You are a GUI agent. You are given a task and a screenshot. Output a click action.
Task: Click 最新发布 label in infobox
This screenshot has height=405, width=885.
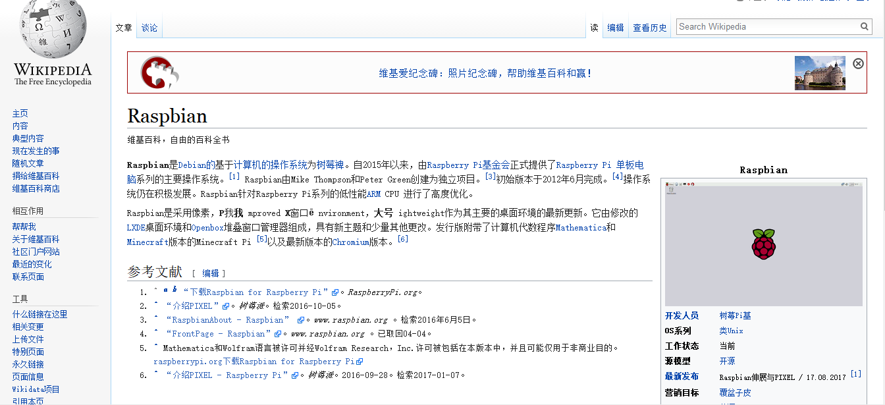click(682, 376)
